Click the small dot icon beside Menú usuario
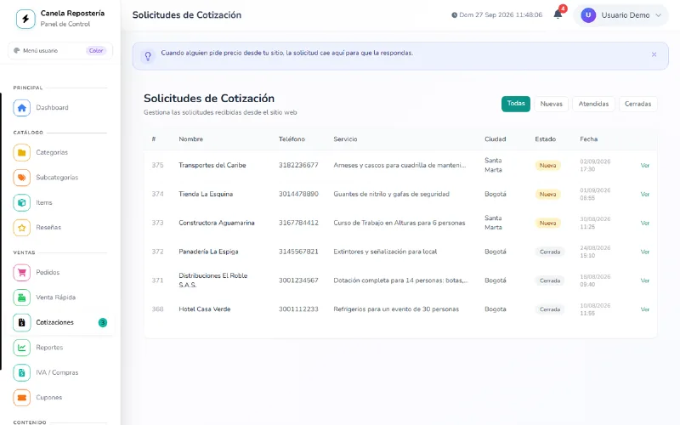This screenshot has height=425, width=680. tap(16, 51)
